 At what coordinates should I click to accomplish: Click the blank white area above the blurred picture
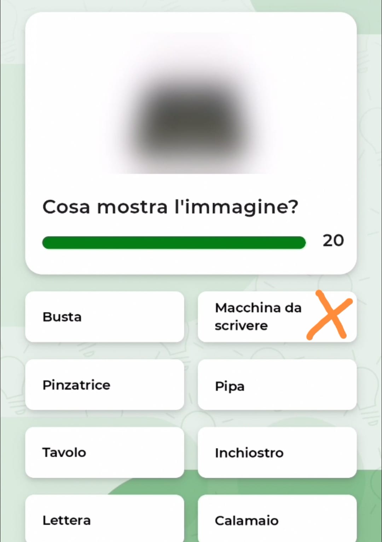pyautogui.click(x=191, y=22)
